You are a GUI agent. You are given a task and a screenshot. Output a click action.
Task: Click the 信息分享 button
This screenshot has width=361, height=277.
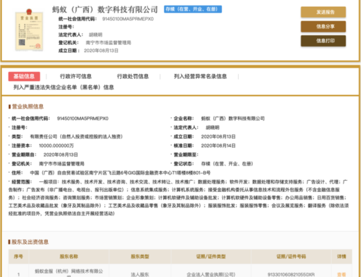tap(324, 26)
